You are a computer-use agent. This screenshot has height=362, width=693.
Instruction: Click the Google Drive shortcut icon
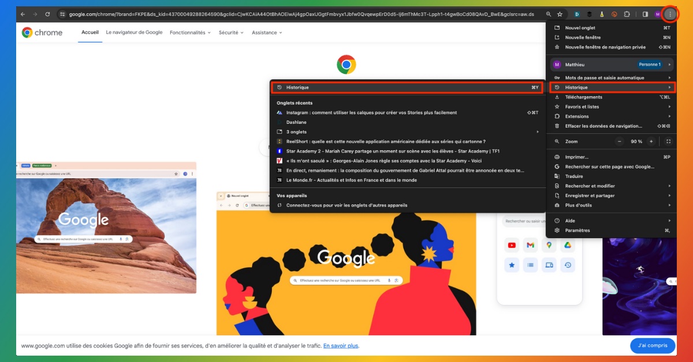[x=568, y=246]
